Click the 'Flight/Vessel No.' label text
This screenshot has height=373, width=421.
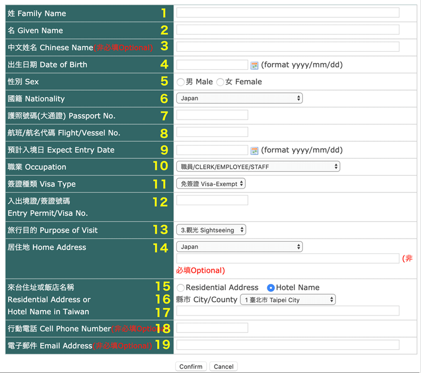tap(89, 133)
